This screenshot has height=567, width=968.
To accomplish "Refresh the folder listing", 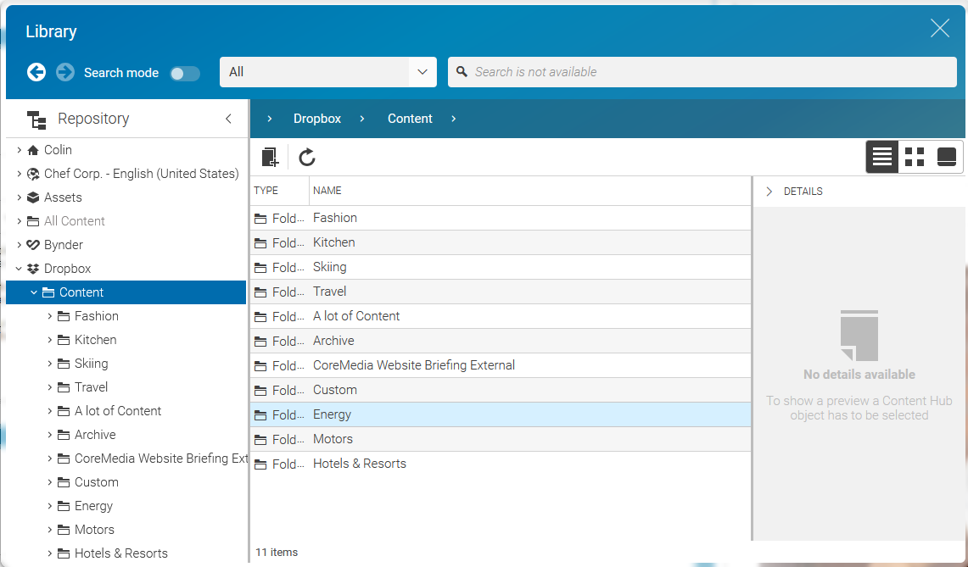I will point(306,157).
